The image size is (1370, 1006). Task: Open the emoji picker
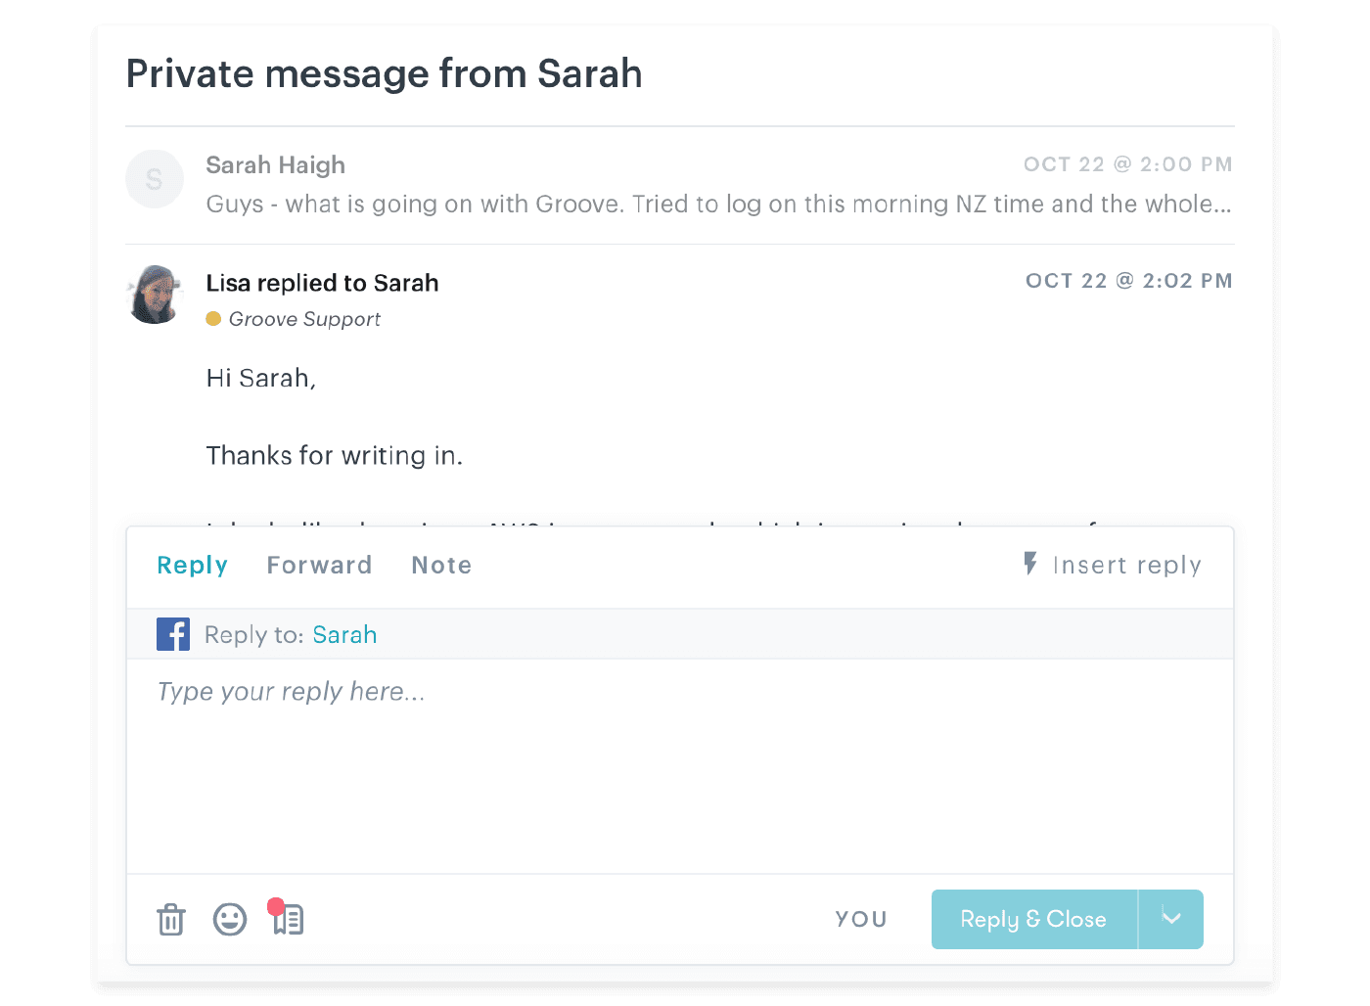pos(230,919)
